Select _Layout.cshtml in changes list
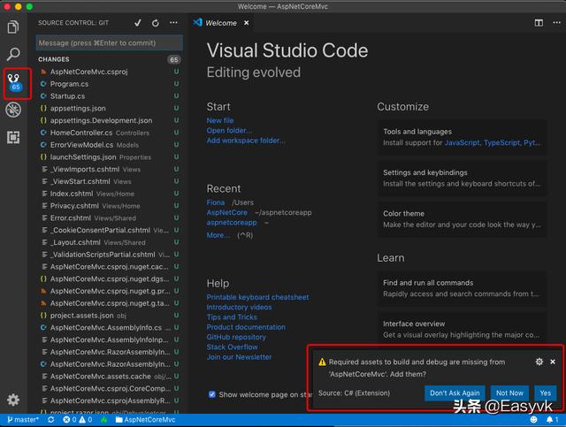The image size is (566, 427). [x=109, y=242]
